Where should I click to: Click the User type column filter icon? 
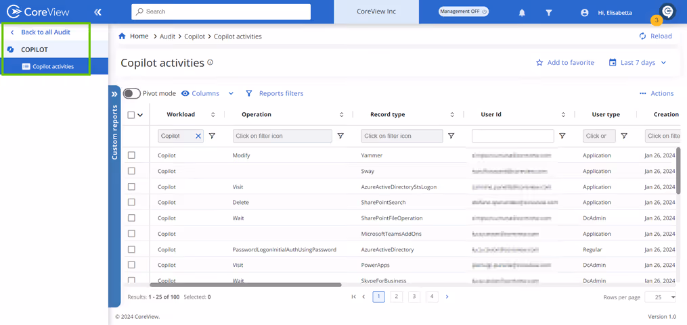click(x=624, y=136)
